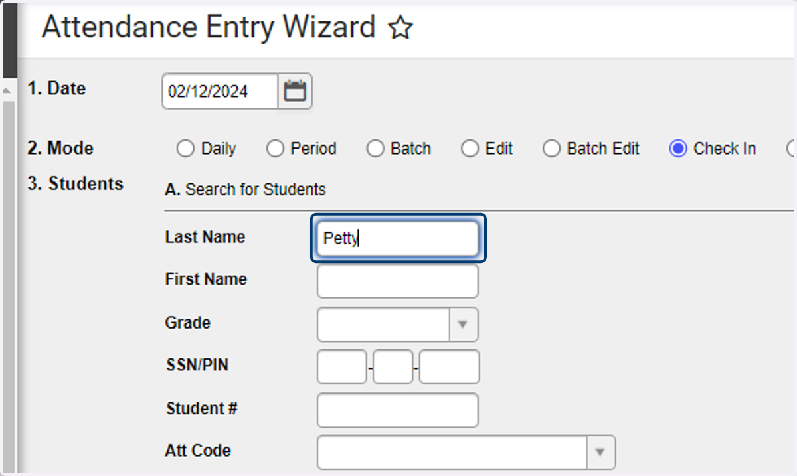The image size is (797, 476).
Task: Click the '2. Mode' step label
Action: [60, 148]
